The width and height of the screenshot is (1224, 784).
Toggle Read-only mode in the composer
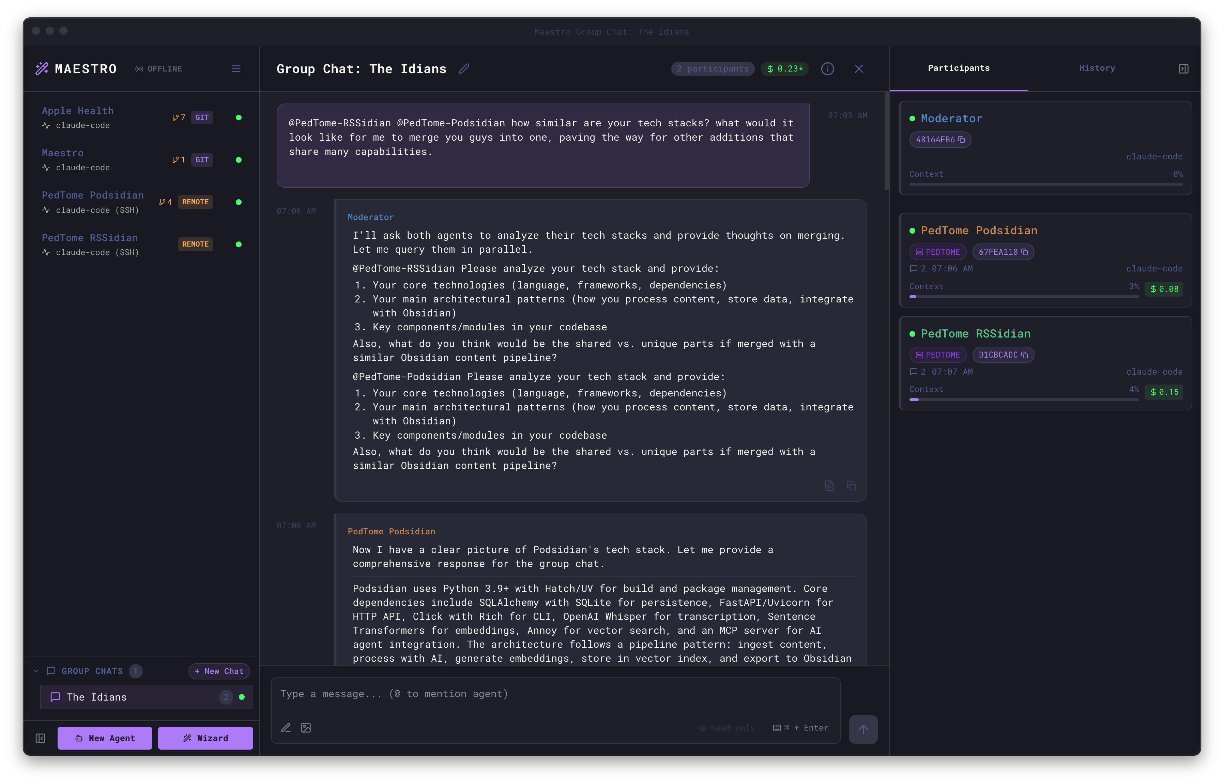(x=727, y=727)
